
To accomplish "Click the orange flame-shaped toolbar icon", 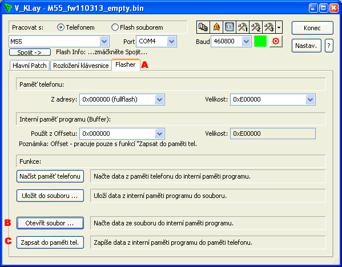I will click(216, 27).
